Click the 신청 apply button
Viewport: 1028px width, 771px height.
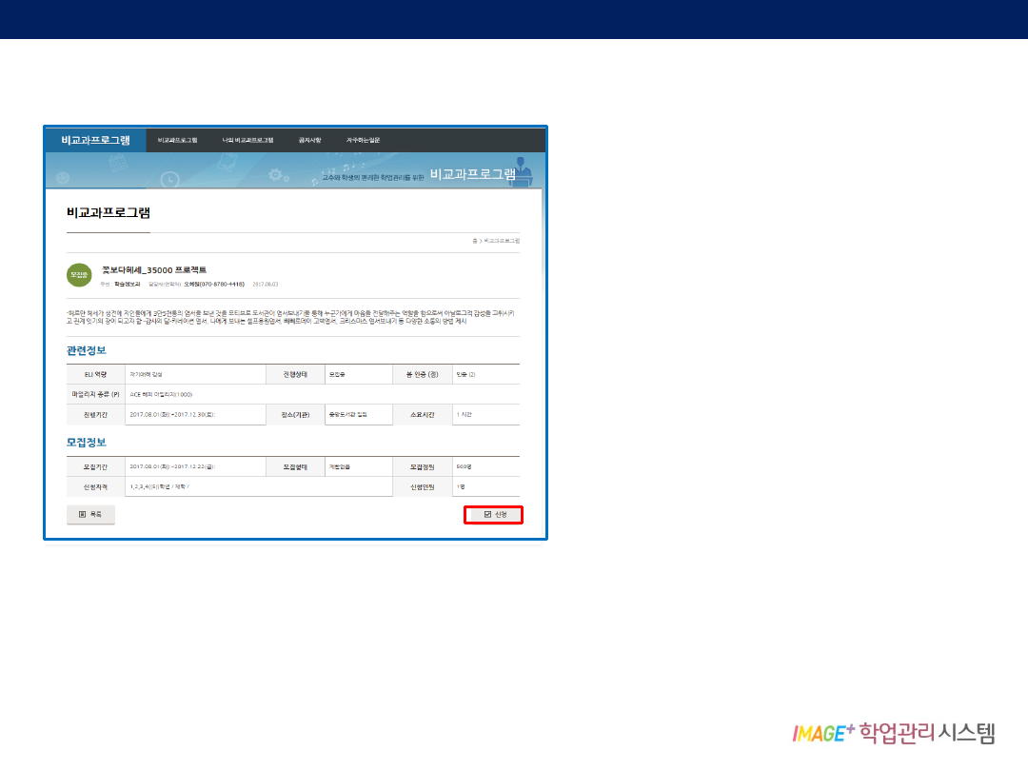tap(494, 515)
